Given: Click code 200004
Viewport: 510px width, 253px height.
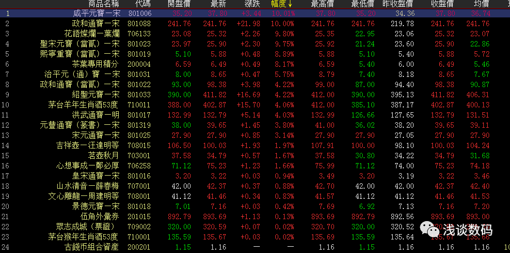Looking at the screenshot, I should tap(140, 64).
